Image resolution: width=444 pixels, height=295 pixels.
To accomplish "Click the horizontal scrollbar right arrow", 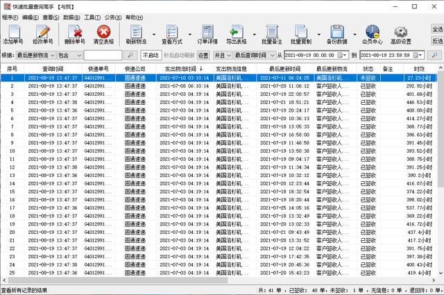I will pos(434,280).
